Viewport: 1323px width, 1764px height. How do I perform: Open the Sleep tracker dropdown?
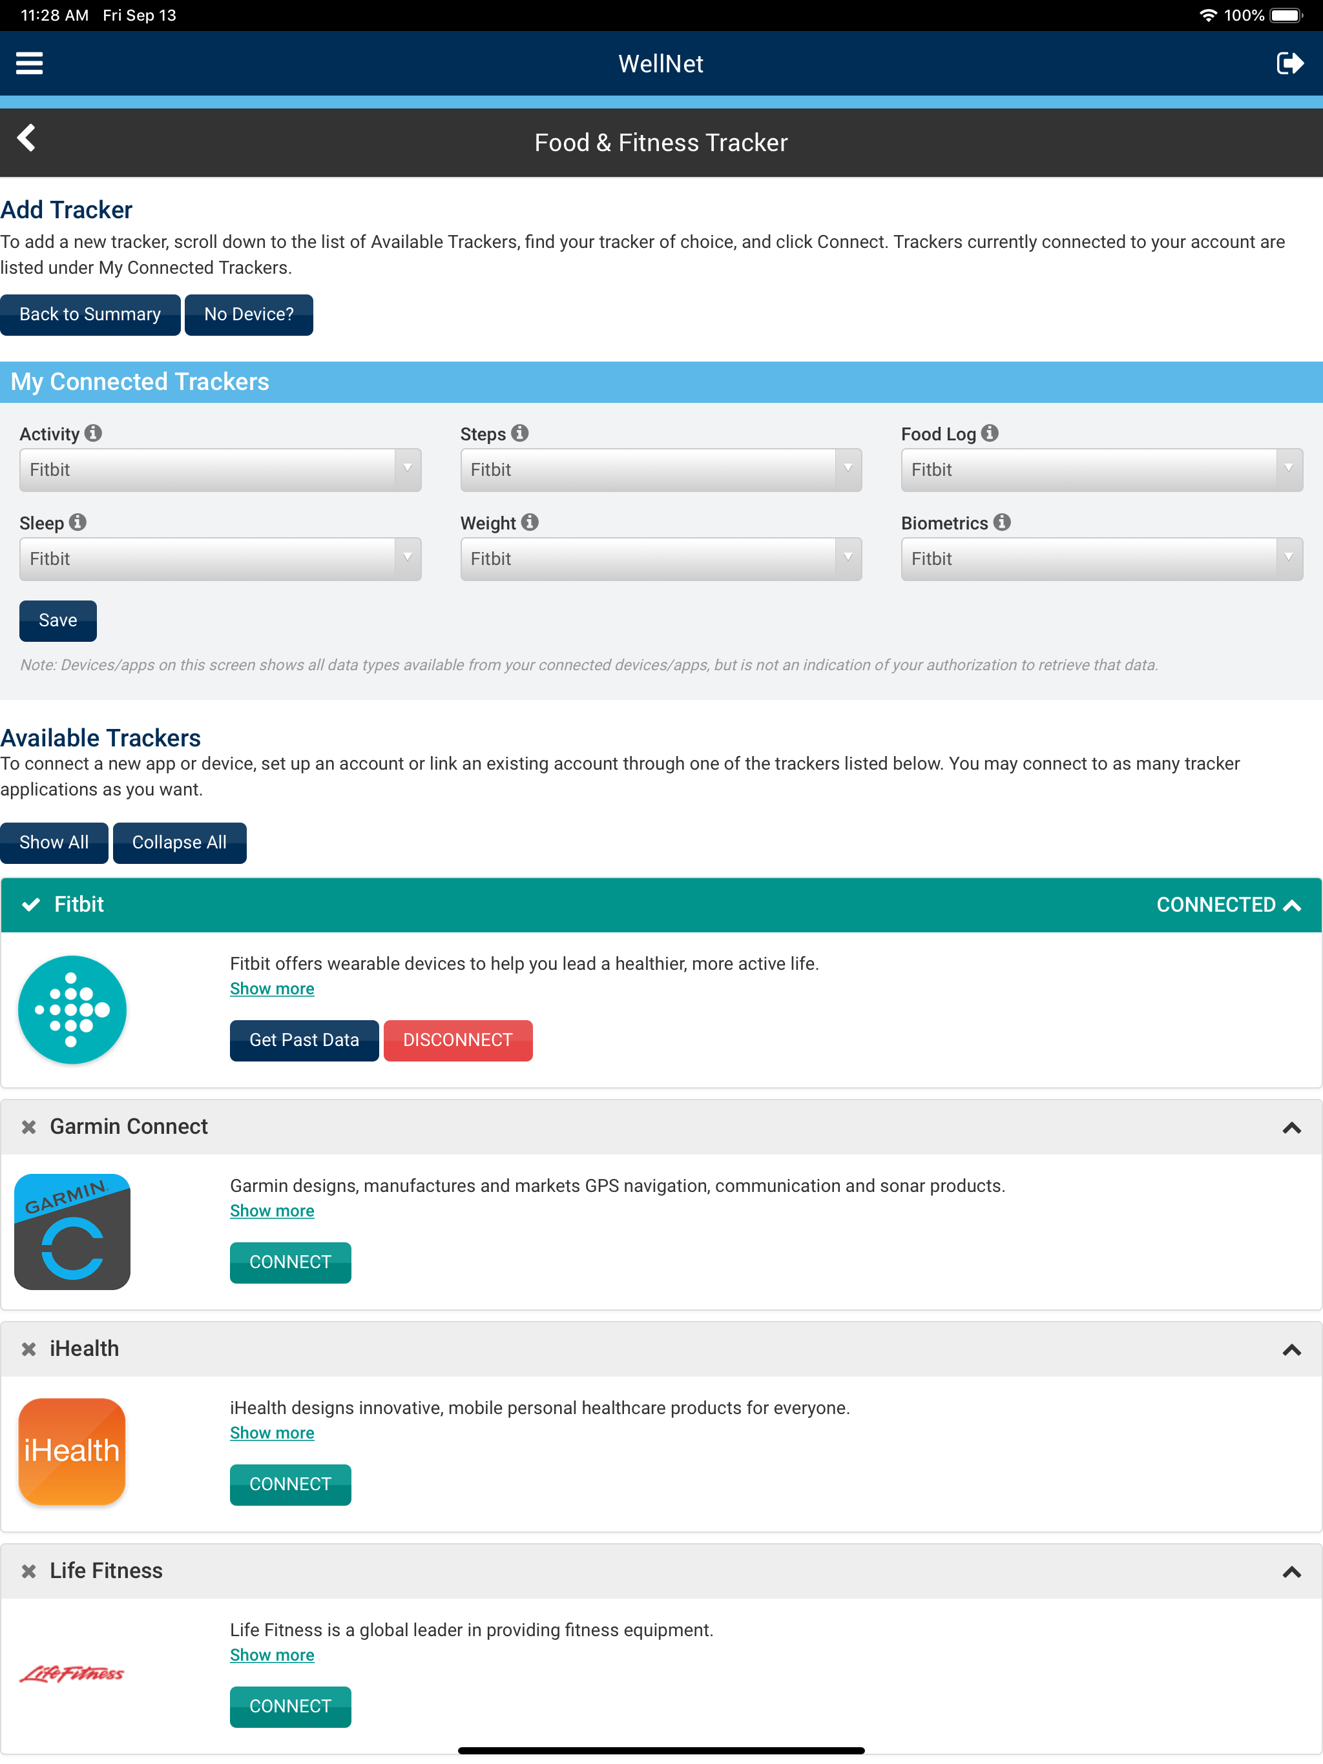click(x=220, y=559)
